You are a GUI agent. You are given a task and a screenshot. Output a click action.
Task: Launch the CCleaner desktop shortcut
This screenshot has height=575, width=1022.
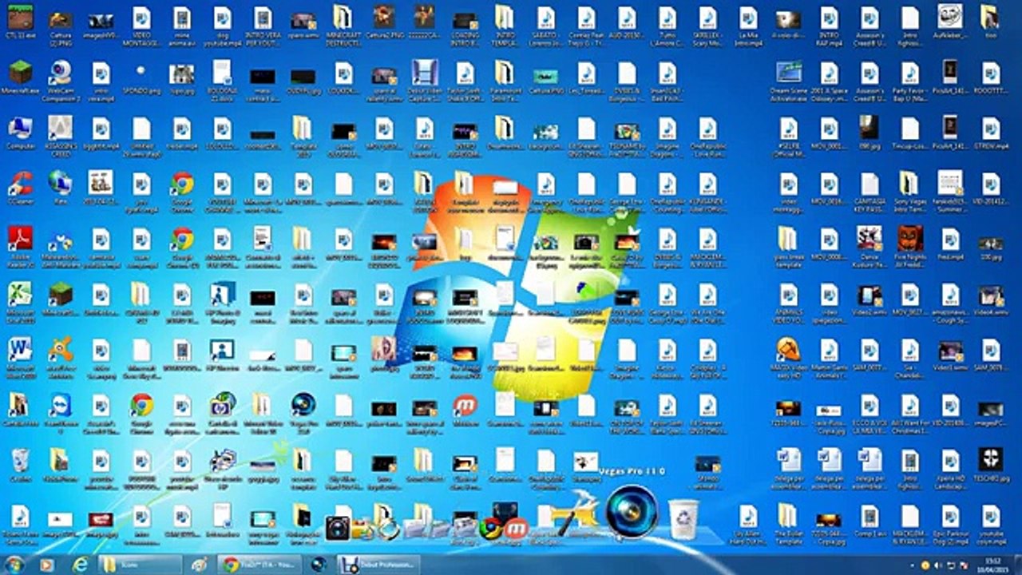pyautogui.click(x=20, y=188)
